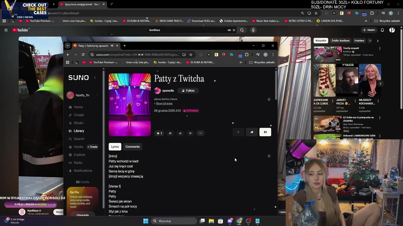Open options for 62 Dzika noc video
The height and width of the screenshot is (226, 403).
[380, 118]
